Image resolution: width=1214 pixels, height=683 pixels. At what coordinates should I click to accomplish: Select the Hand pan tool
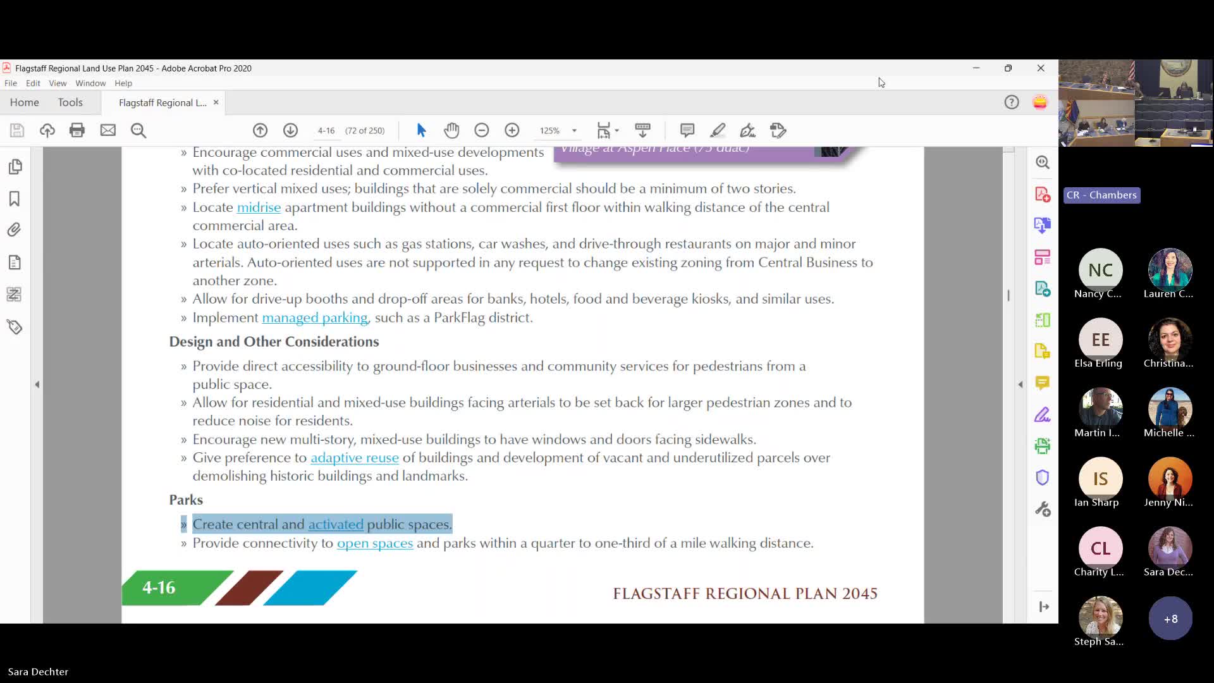[451, 130]
